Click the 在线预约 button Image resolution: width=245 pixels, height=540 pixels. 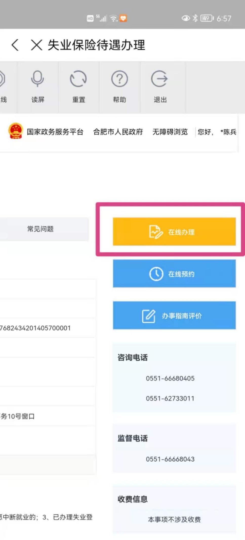(174, 274)
